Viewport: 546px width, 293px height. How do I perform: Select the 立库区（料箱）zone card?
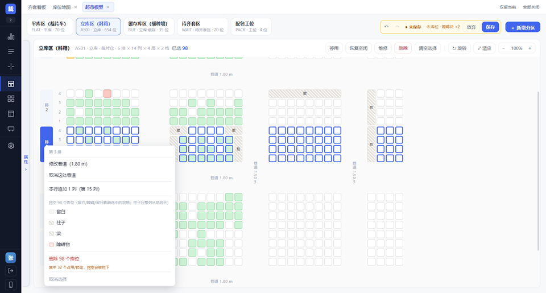(98, 27)
